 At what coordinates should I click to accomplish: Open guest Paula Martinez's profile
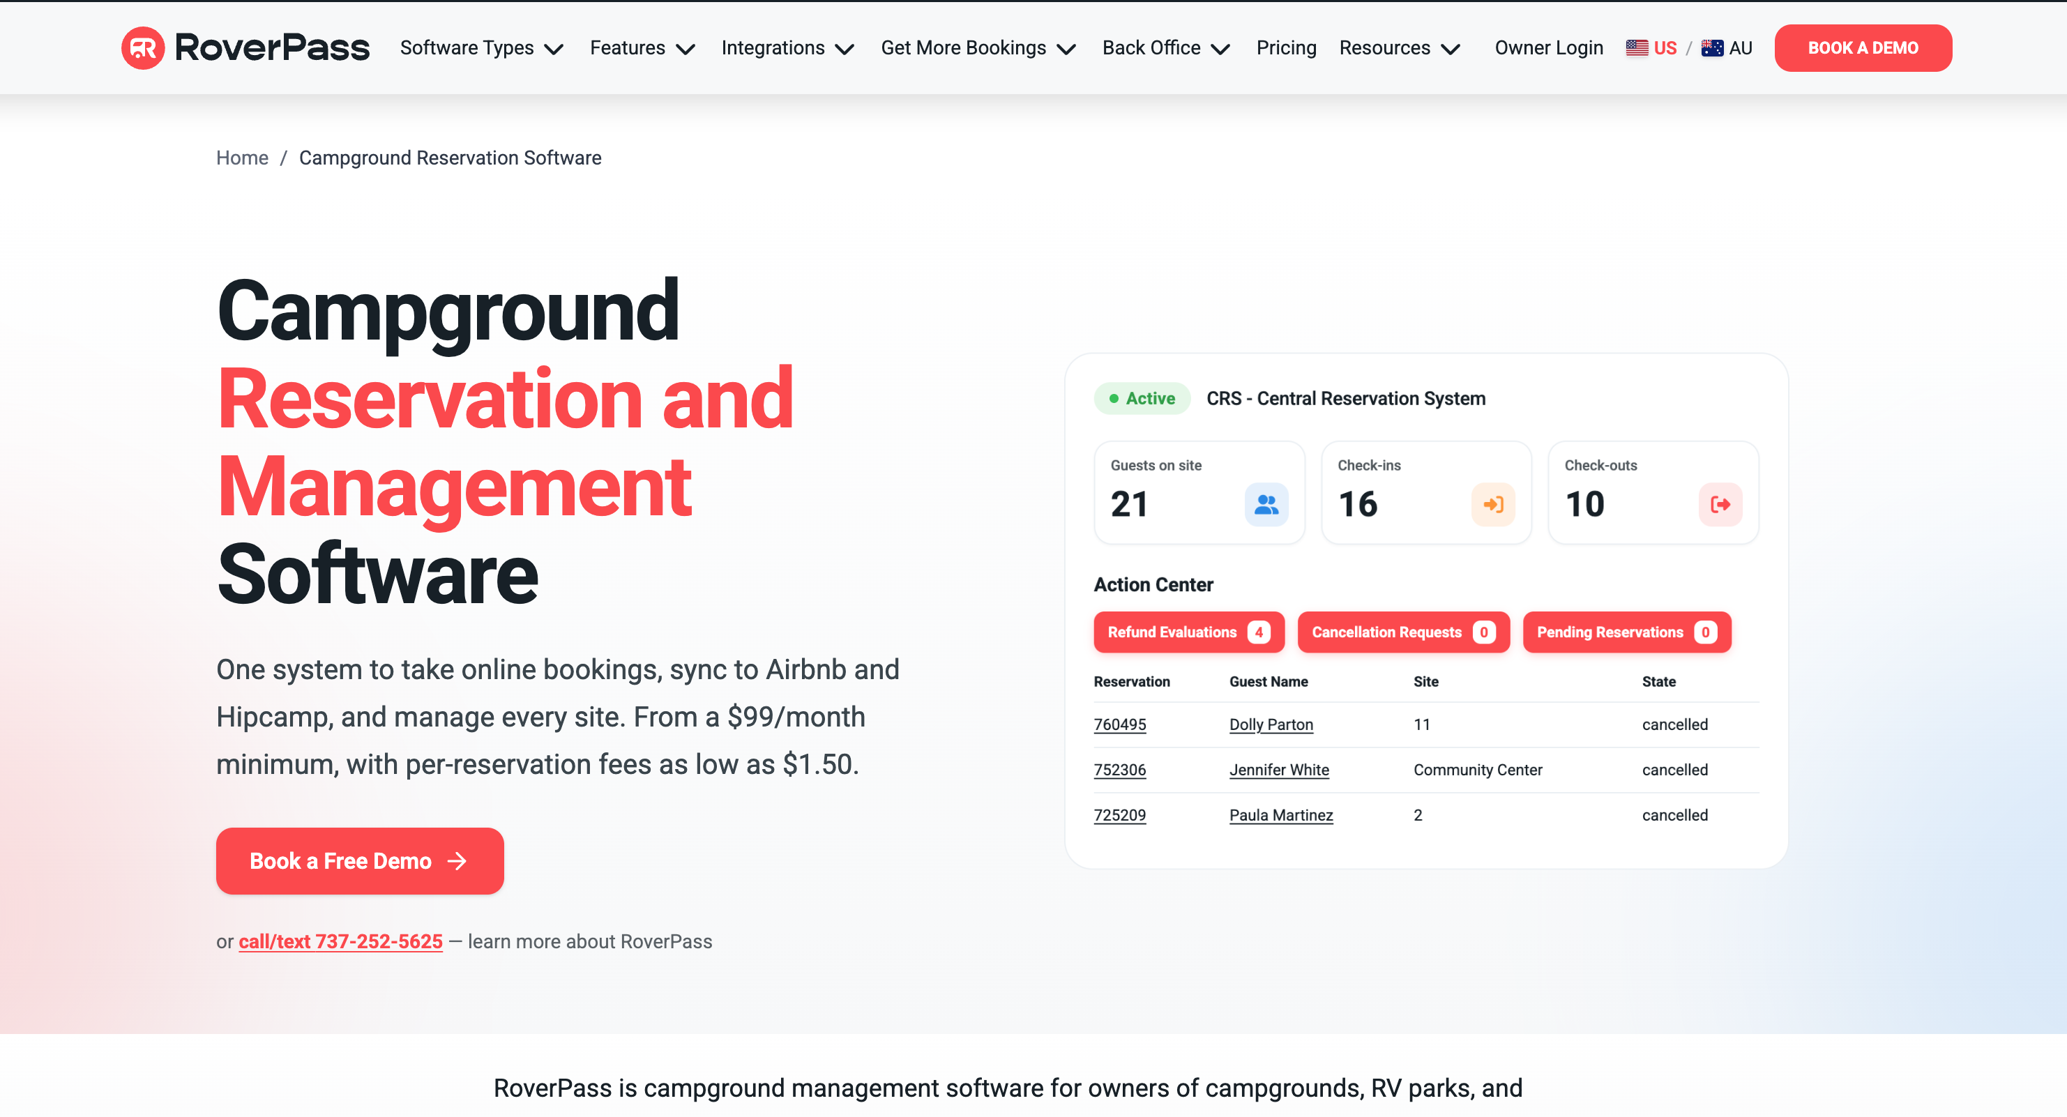[x=1282, y=815]
